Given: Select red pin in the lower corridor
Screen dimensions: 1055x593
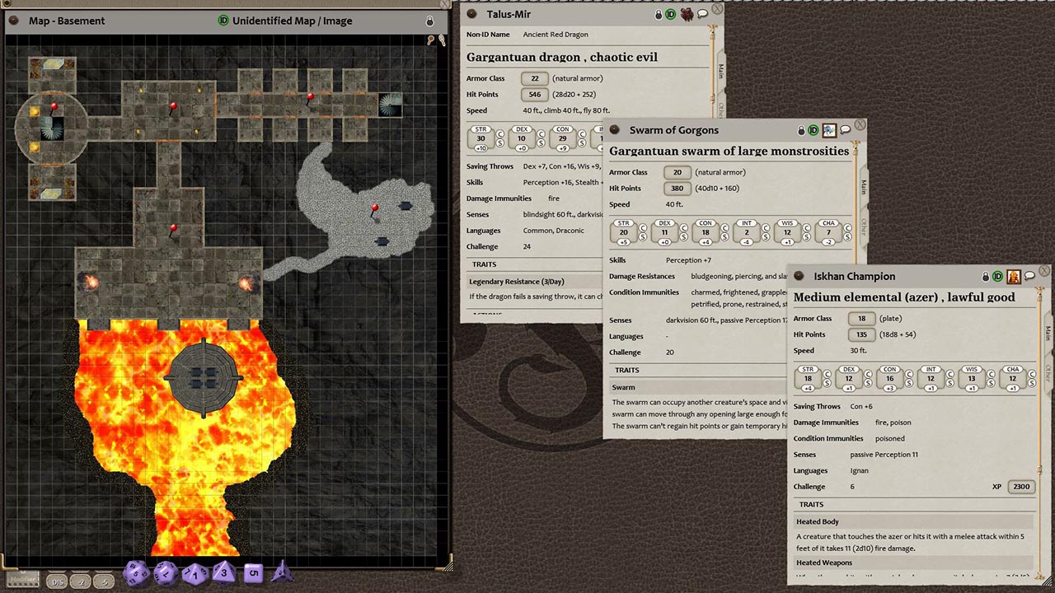Looking at the screenshot, I should click(x=173, y=230).
